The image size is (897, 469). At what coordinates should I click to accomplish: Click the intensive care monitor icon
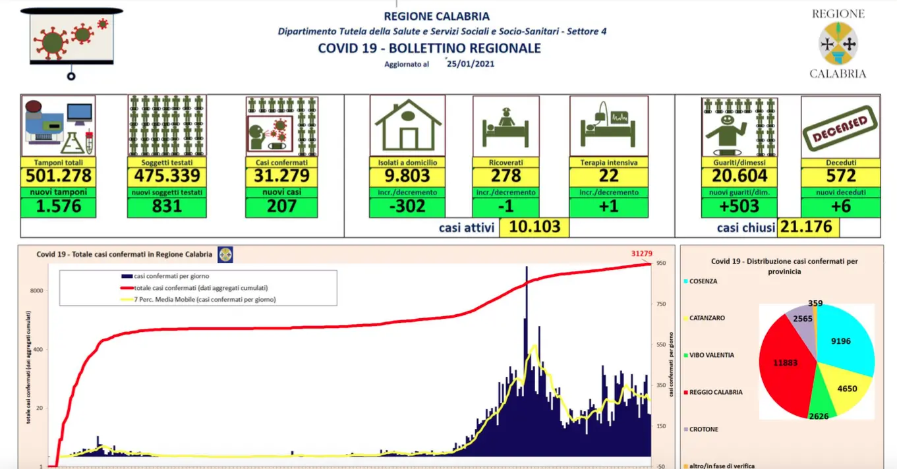[x=609, y=126]
